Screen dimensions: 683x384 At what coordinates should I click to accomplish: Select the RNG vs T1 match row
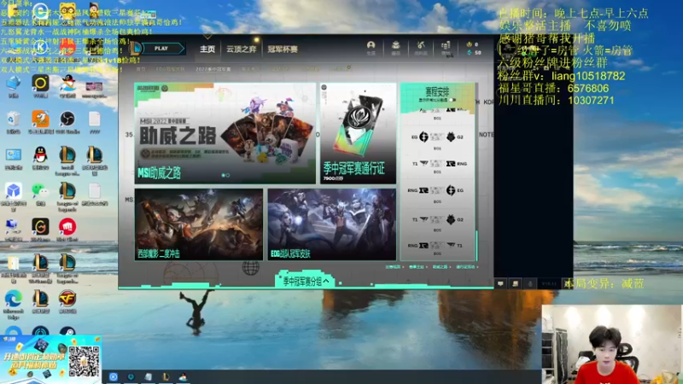pyautogui.click(x=437, y=246)
